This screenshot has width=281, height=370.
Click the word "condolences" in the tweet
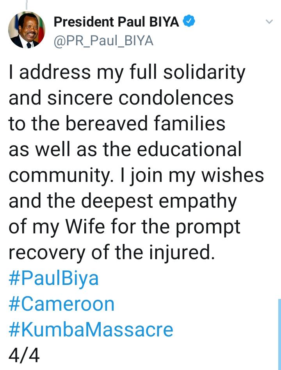pos(176,98)
